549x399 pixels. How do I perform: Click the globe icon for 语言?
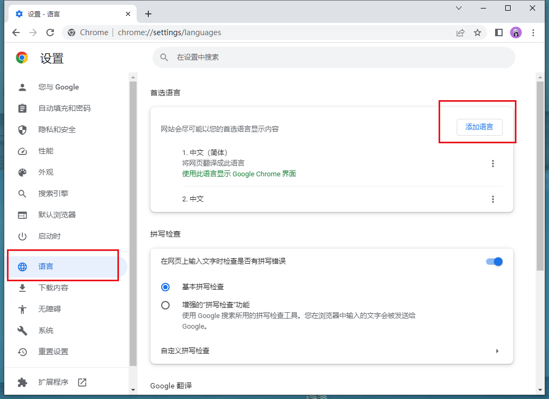click(x=22, y=267)
